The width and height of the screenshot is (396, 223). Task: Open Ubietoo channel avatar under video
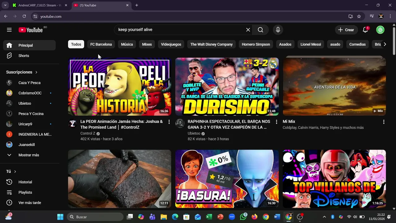coord(180,124)
